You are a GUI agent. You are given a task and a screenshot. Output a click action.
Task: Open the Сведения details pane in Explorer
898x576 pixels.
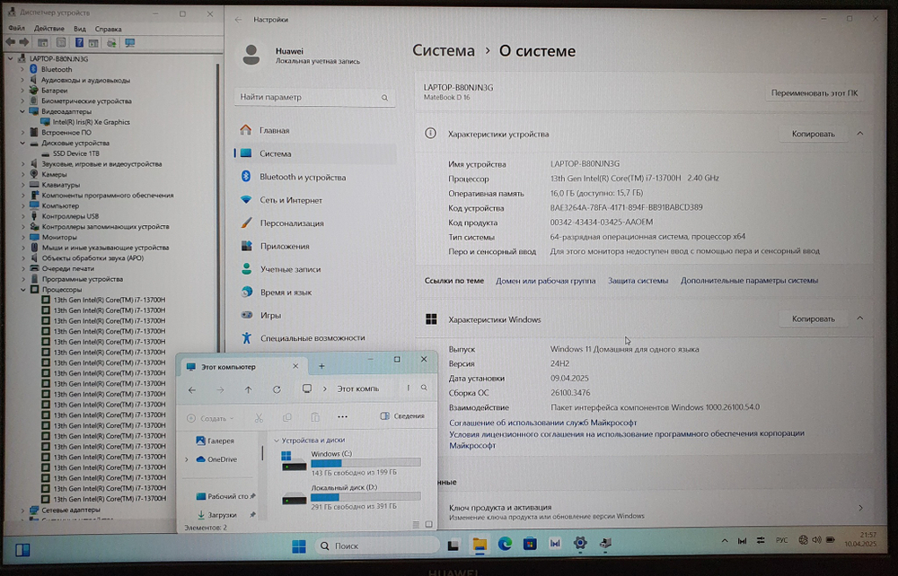click(x=409, y=416)
